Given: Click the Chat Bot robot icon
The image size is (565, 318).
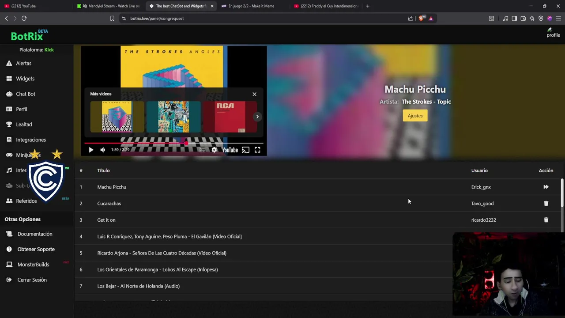Looking at the screenshot, I should (x=9, y=94).
